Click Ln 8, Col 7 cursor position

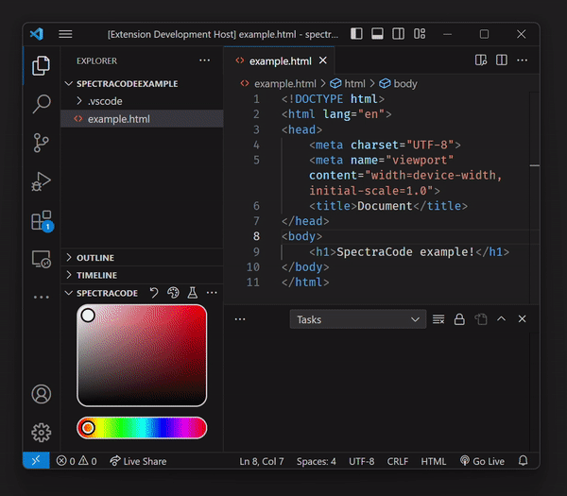tap(262, 461)
